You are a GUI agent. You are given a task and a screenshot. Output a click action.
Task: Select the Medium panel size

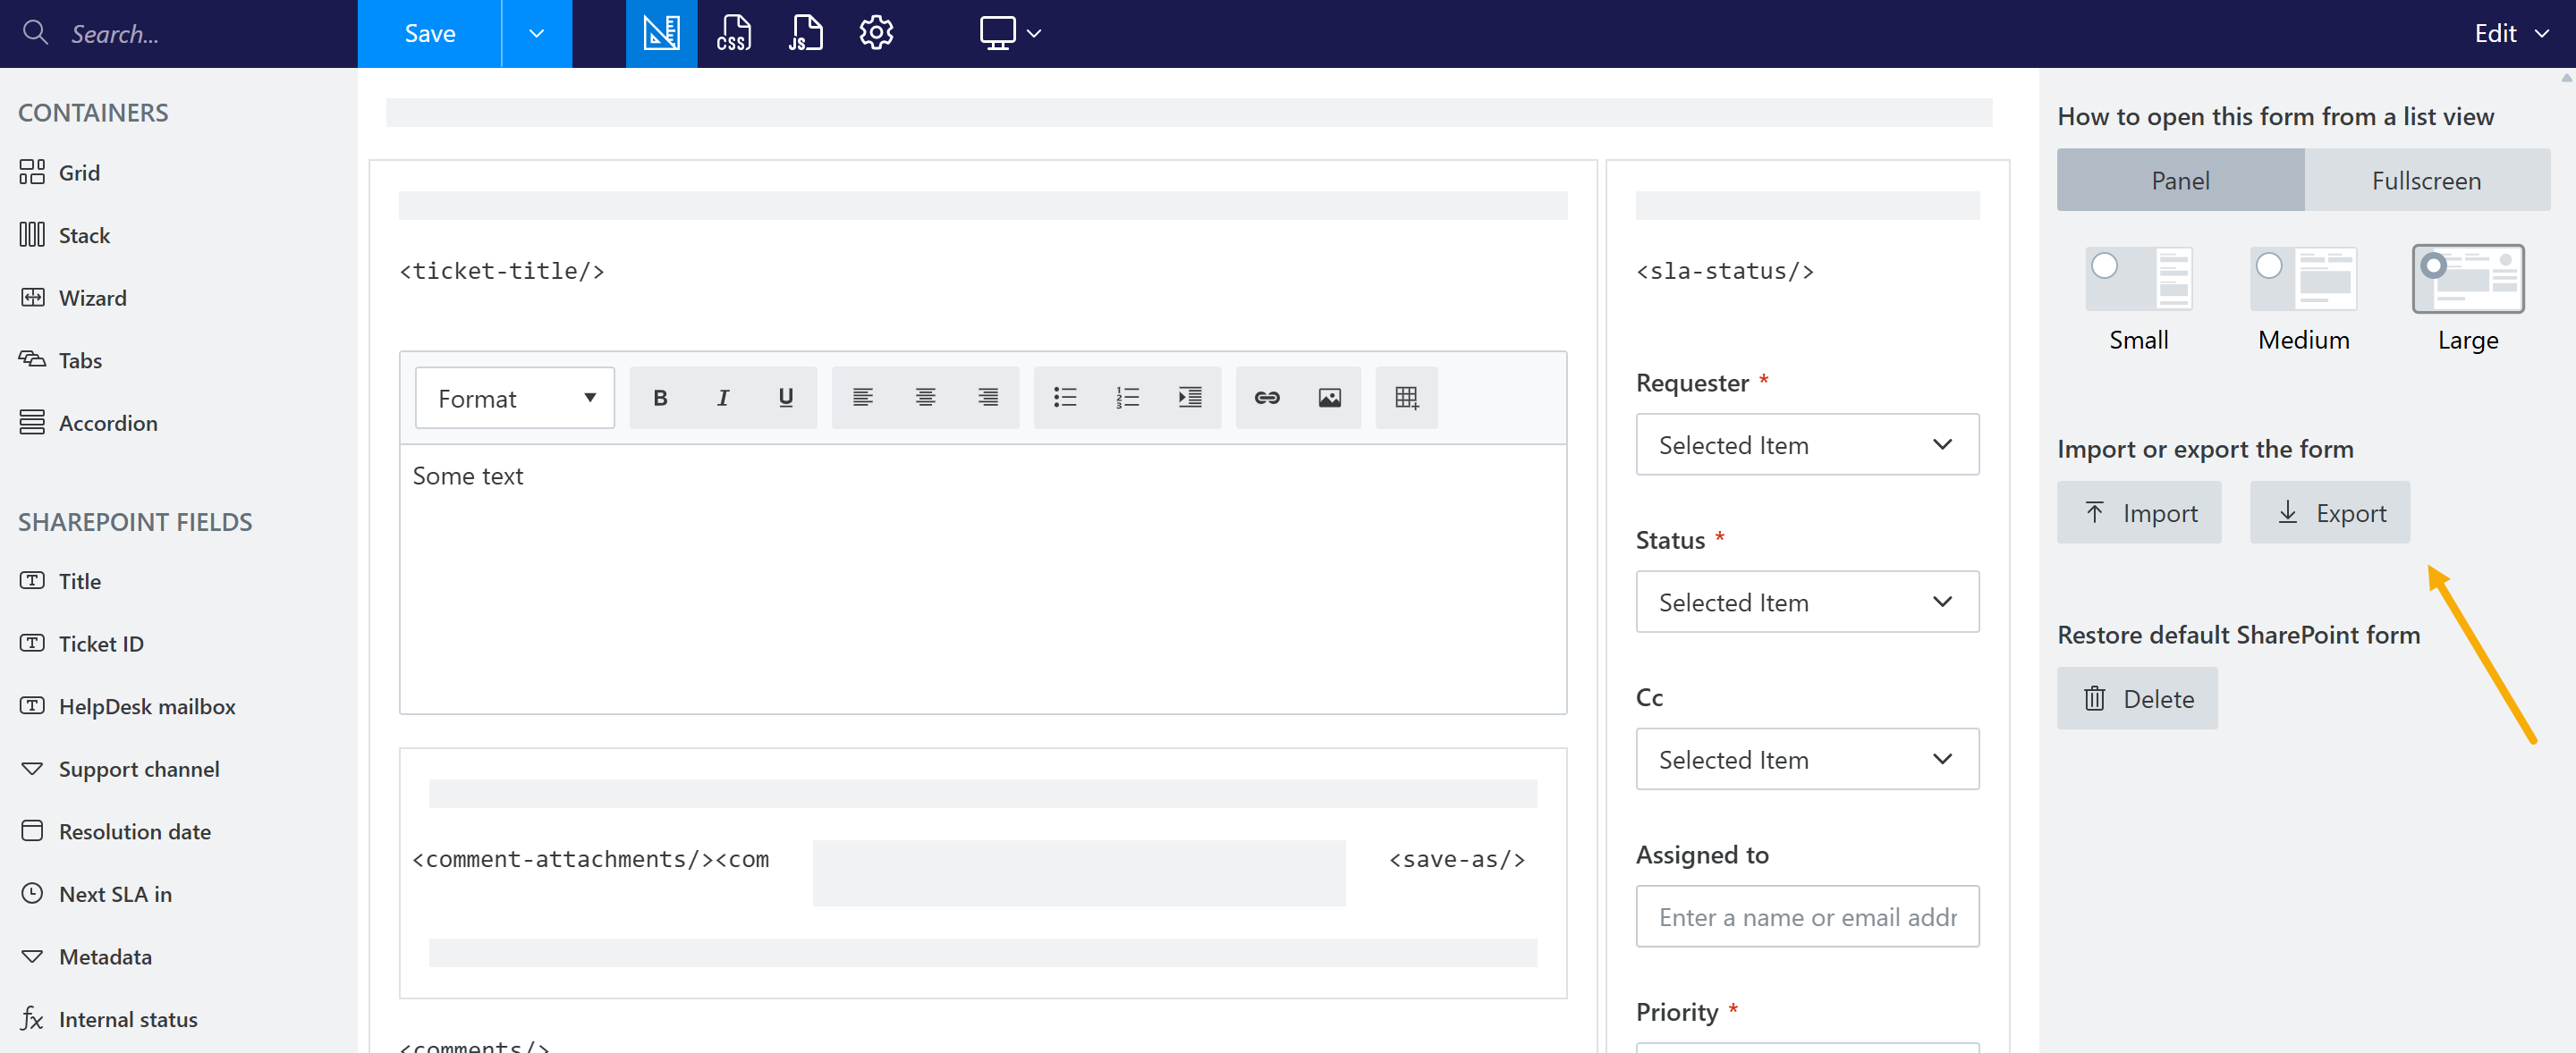click(x=2269, y=266)
